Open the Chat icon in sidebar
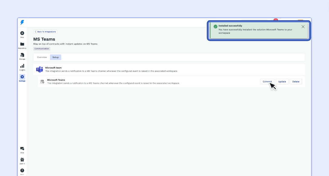The image size is (329, 176). pyautogui.click(x=22, y=149)
